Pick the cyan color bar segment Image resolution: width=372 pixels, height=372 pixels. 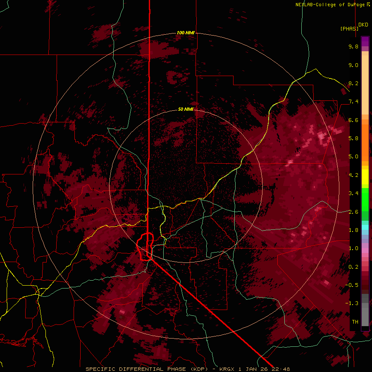pyautogui.click(x=365, y=227)
